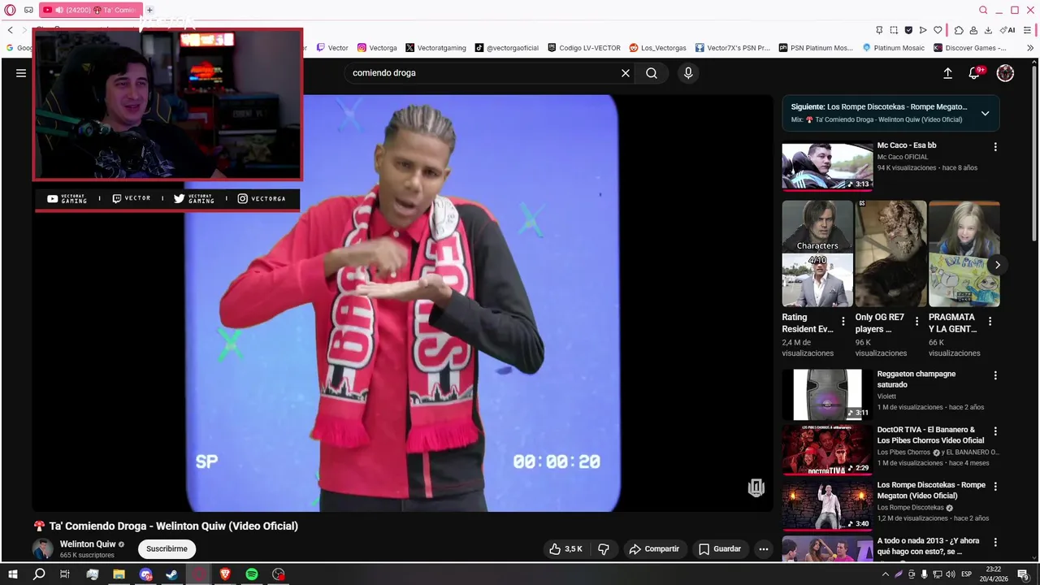Open the Discover Games bookmark
The width and height of the screenshot is (1040, 585).
(x=970, y=48)
